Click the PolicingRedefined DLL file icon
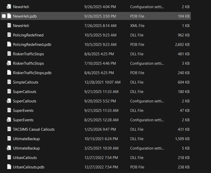 tap(9, 35)
